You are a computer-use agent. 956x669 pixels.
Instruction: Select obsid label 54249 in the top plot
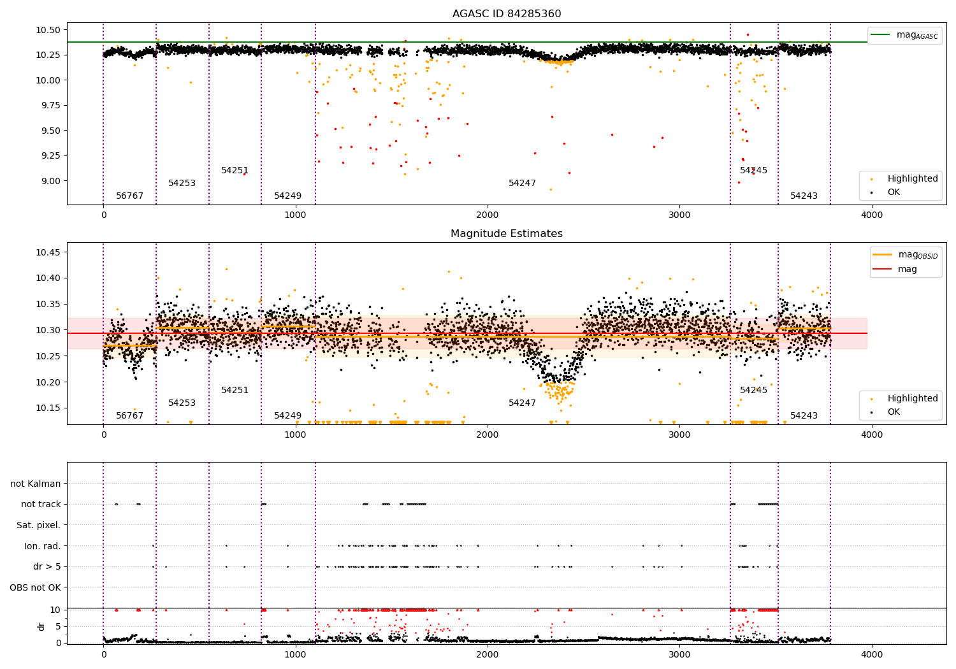[x=288, y=196]
